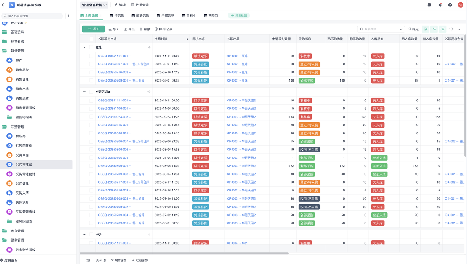Click the notification bell icon
The height and width of the screenshot is (264, 467).
click(x=440, y=5)
